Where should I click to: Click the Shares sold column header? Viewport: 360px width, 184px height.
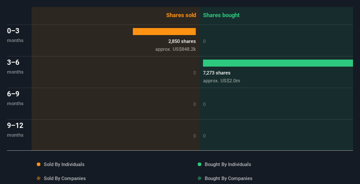(x=181, y=15)
